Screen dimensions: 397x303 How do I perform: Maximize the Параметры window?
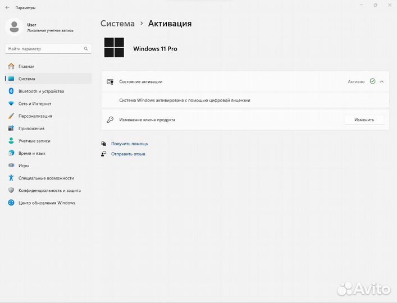tap(376, 5)
